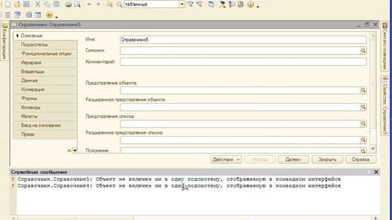Open the Синтакс-помощник side panel tab
392x220 pixels.
point(385,46)
